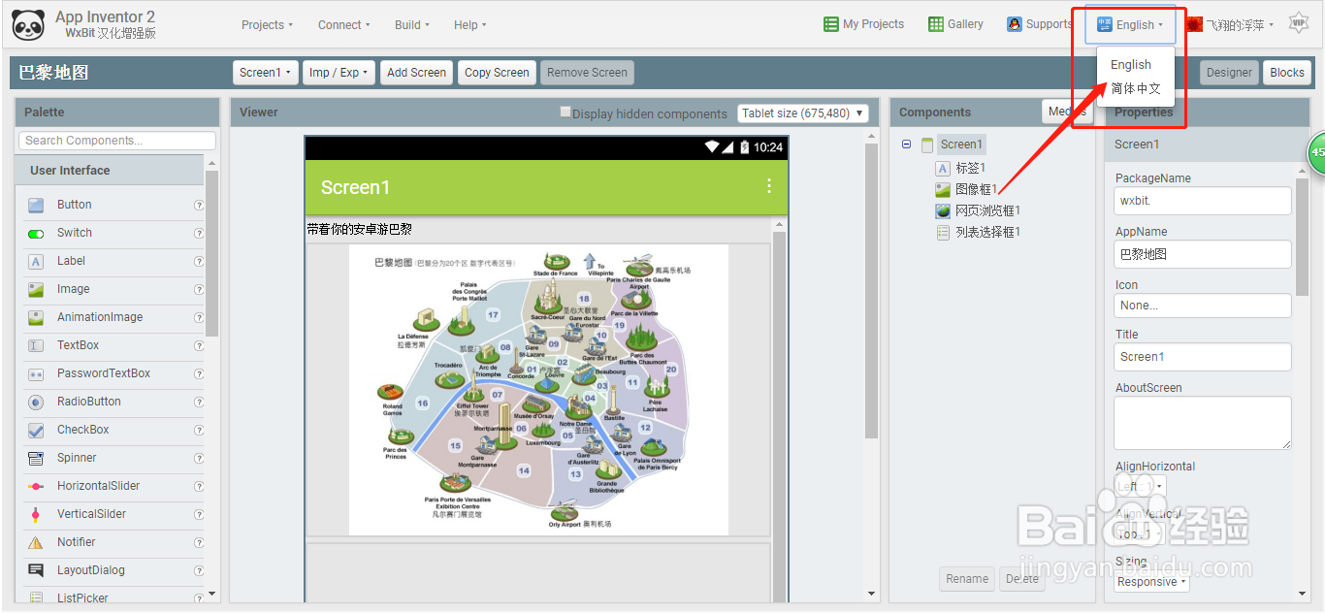
Task: Click the Paris map image in viewer
Action: [x=538, y=389]
